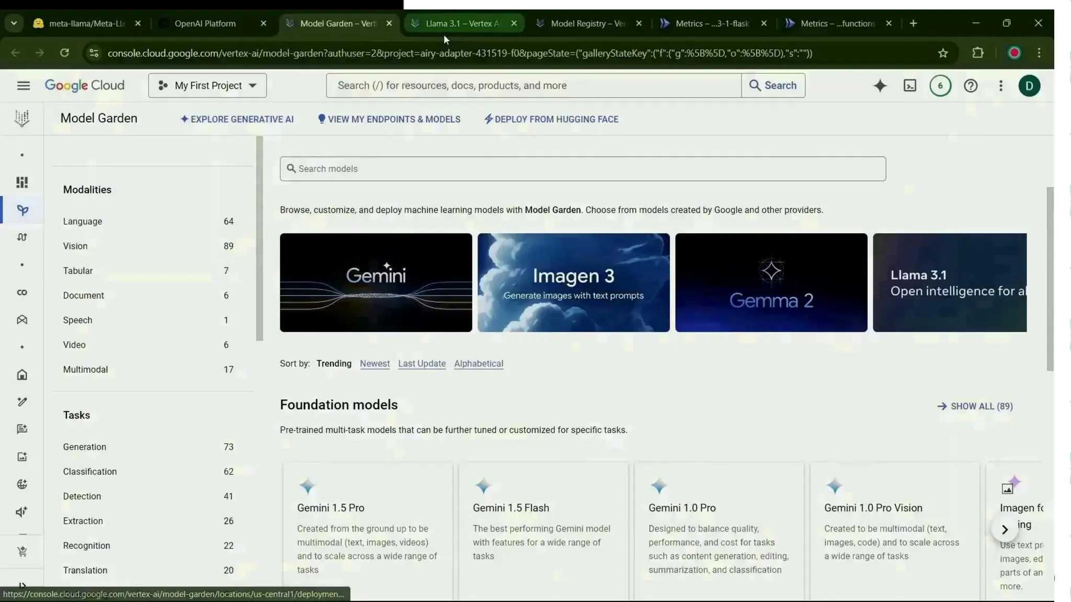Open the browser Extensions puzzle icon
Viewport: 1071px width, 602px height.
tap(977, 53)
